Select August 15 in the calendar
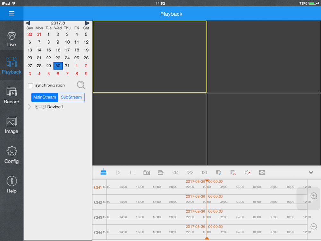Viewport: 321px width, 241px height. [48, 50]
